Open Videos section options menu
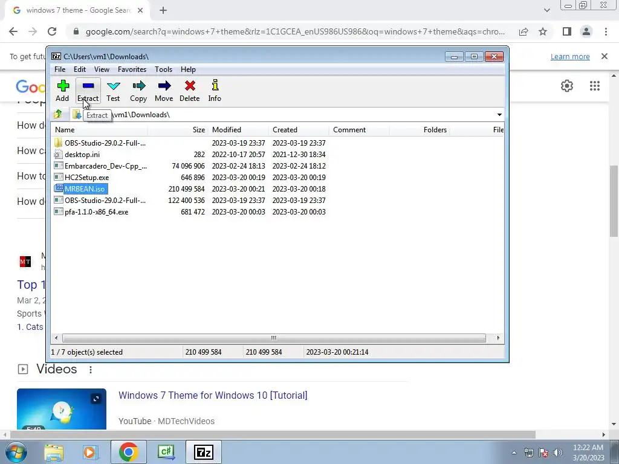The image size is (619, 464). [91, 370]
